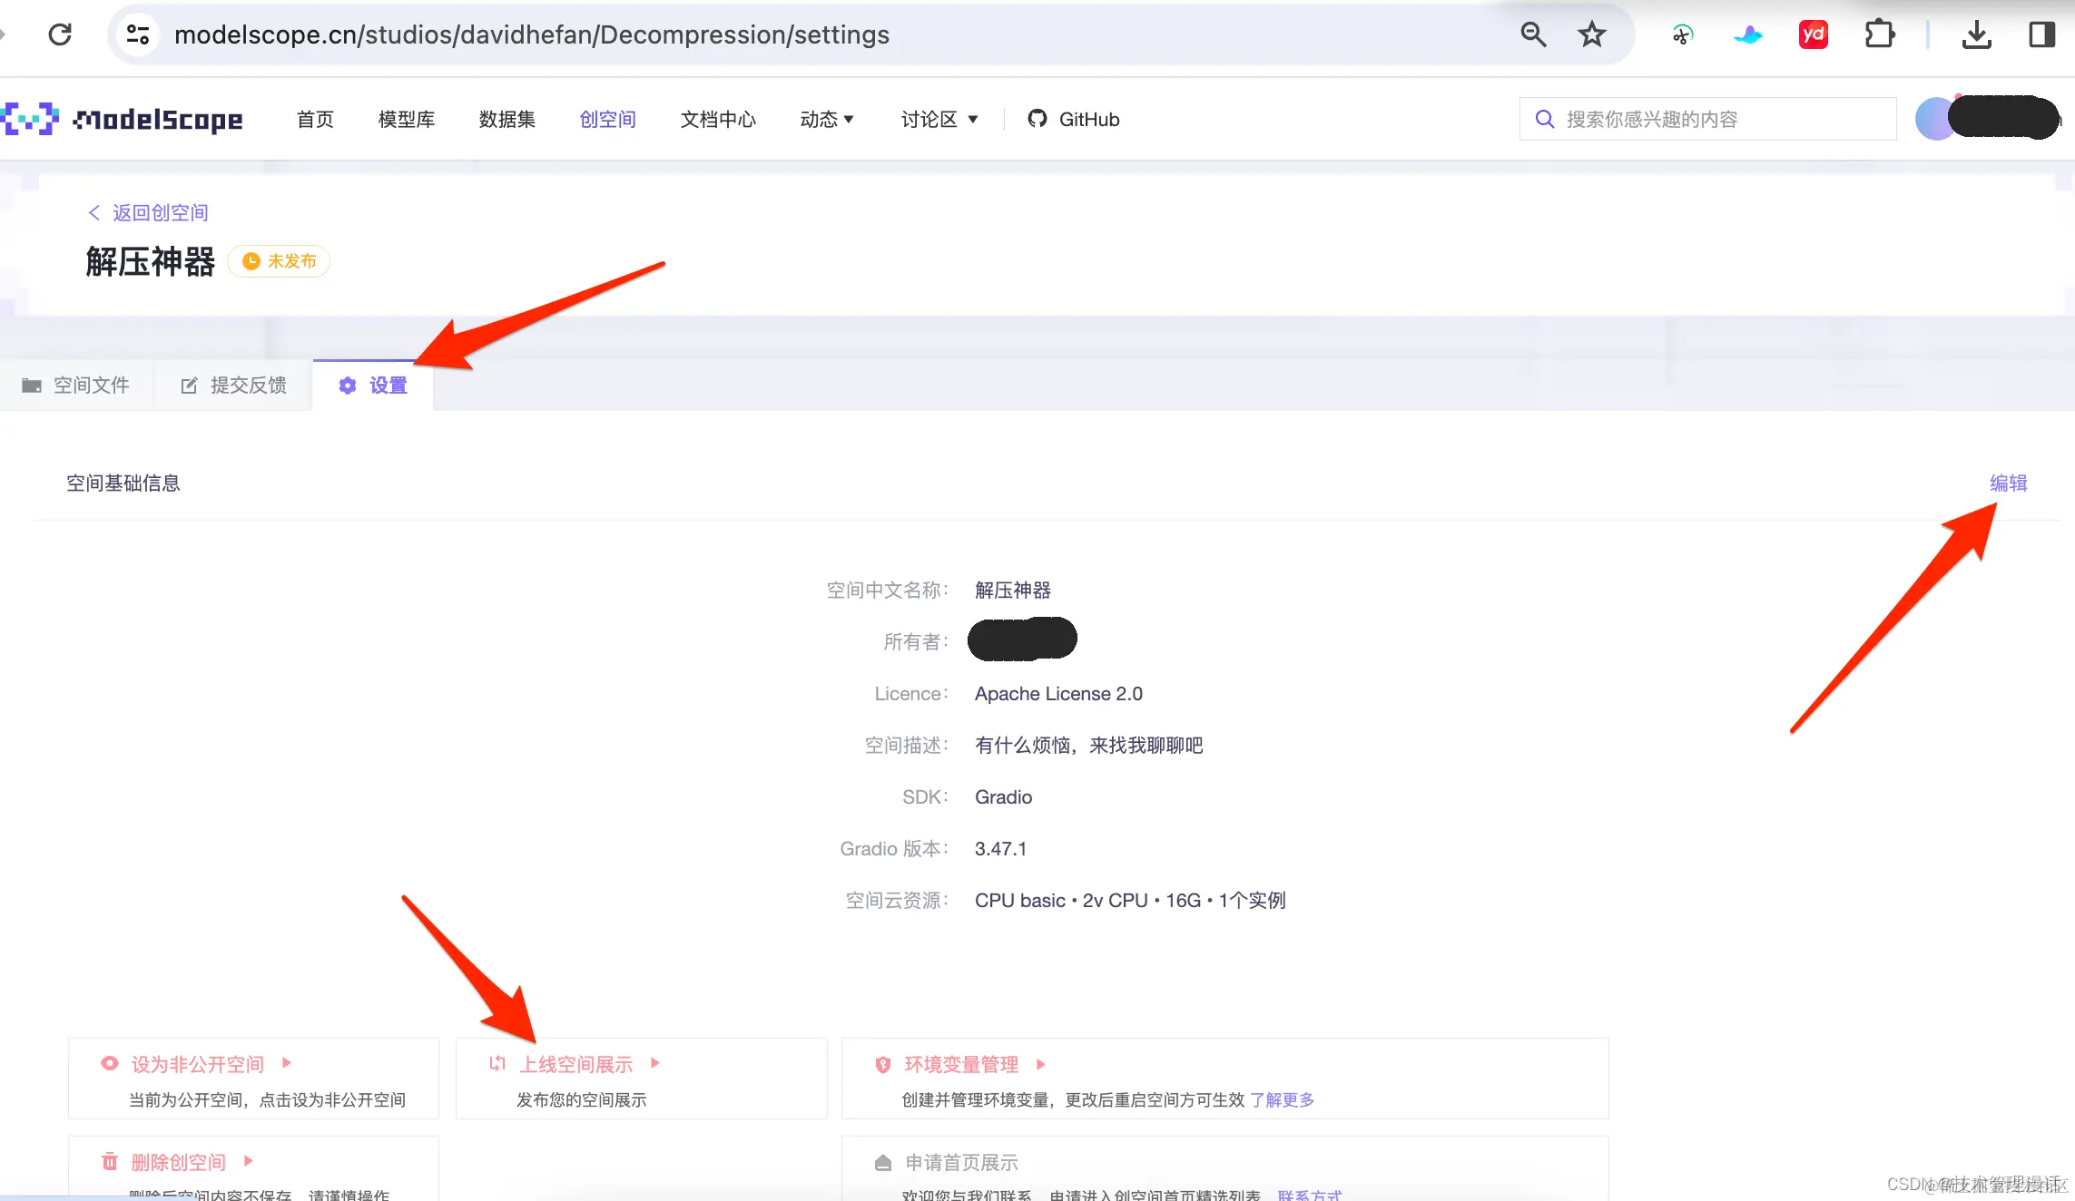Click the 编辑 link to edit space info
The image size is (2075, 1201).
(x=2009, y=483)
